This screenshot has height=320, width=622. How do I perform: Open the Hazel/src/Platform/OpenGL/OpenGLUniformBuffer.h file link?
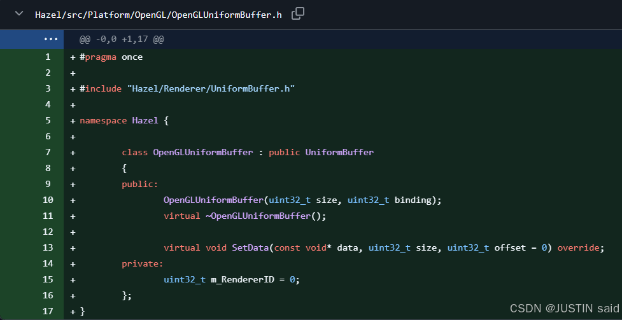click(158, 14)
